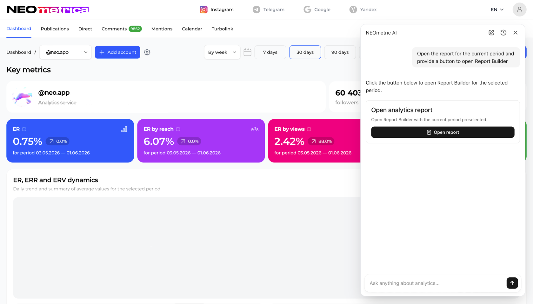Click the ER card 0.0% change badge
Screen dimensions: 533x304
[57, 141]
